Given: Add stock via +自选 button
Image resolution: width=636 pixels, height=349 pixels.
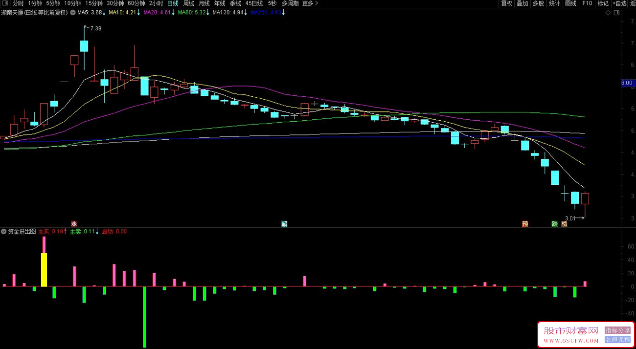Looking at the screenshot, I should tap(619, 3).
